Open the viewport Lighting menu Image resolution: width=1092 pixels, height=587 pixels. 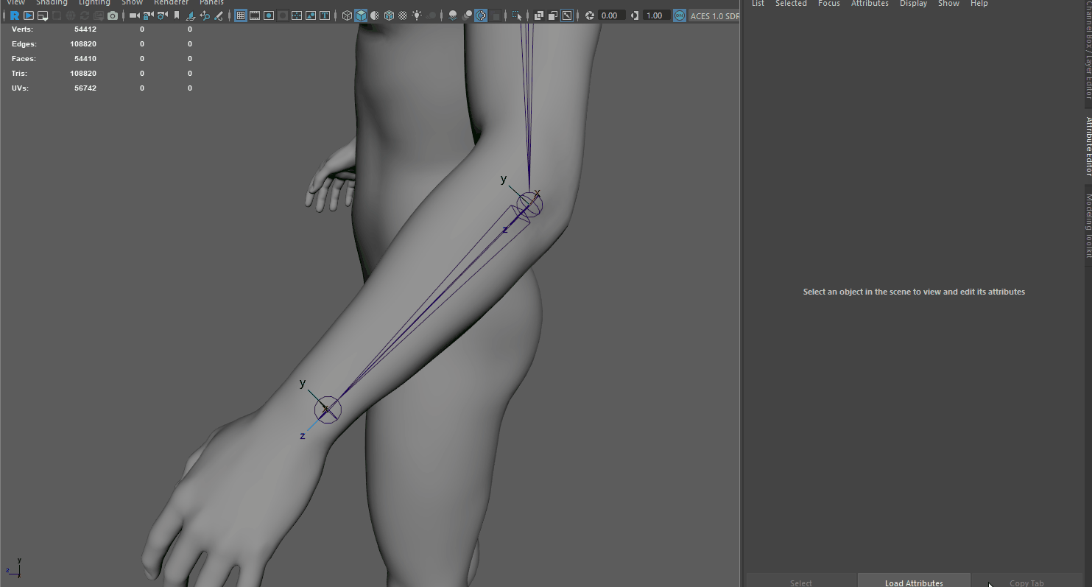94,3
